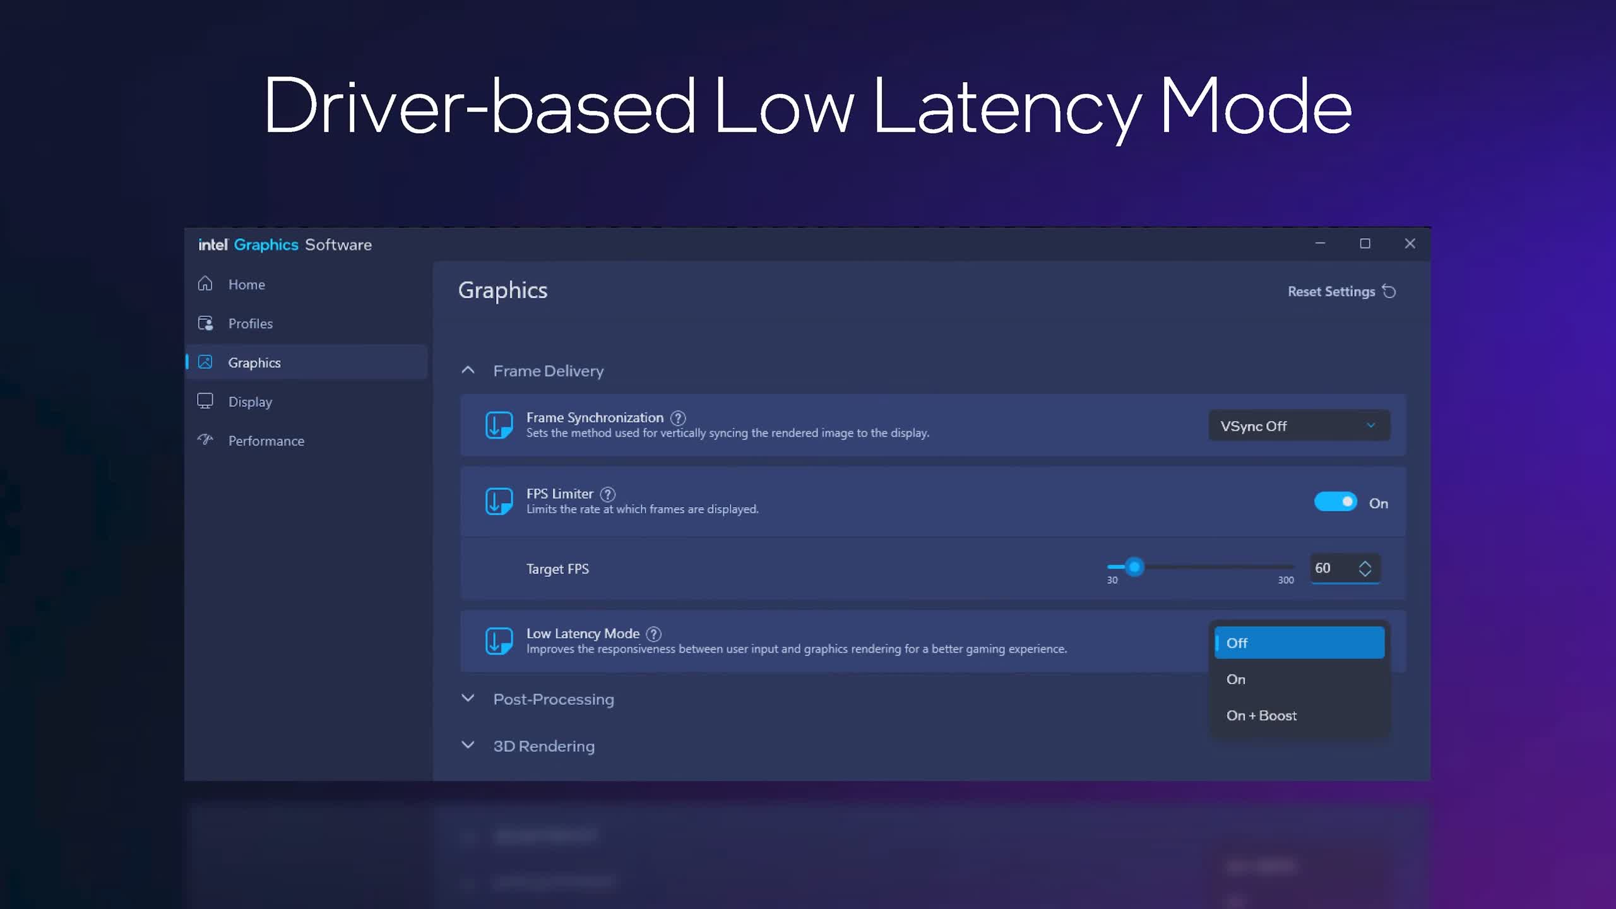Turn off the FPS Limiter toggle

tap(1335, 502)
